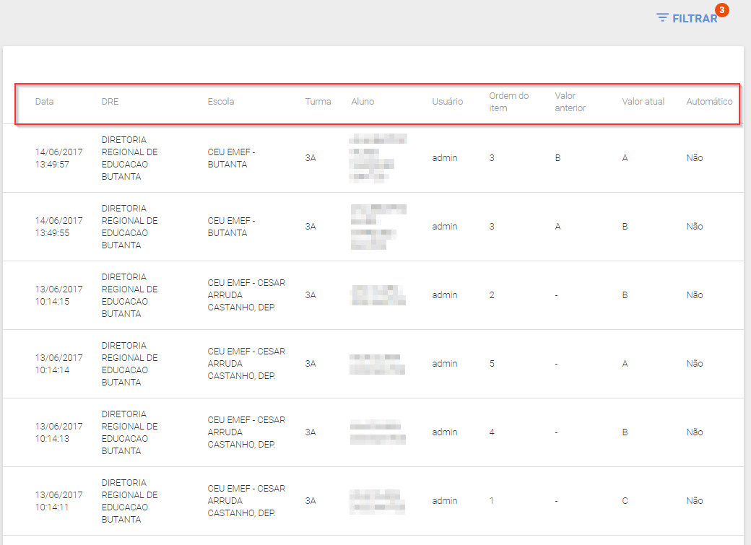
Task: Click DRE cell in the 10:14:13 row
Action: click(129, 432)
